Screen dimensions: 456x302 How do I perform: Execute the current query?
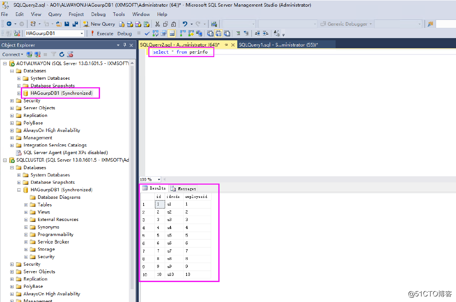[x=102, y=34]
